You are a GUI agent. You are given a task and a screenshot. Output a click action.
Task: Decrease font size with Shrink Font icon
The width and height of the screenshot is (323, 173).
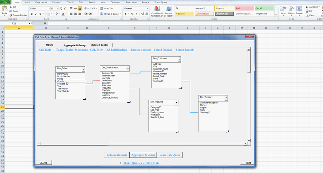click(65, 8)
